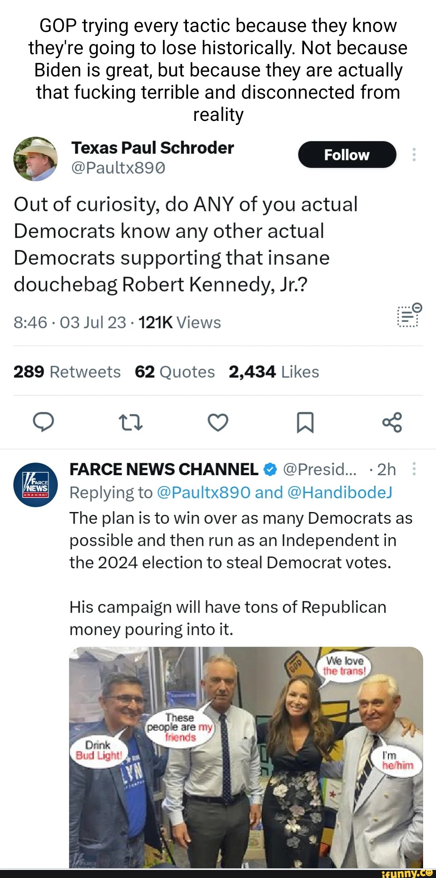Viewport: 436px width, 878px height.
Task: View the 62 Quotes list
Action: click(x=174, y=372)
